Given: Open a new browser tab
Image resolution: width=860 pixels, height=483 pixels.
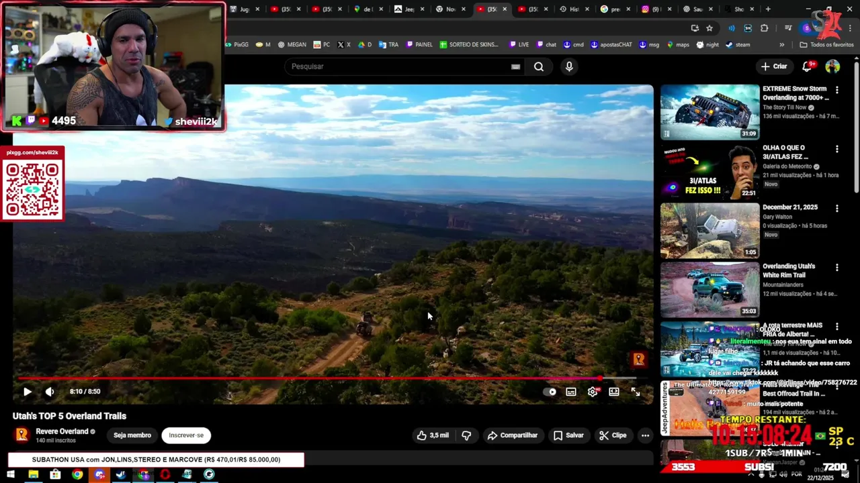Looking at the screenshot, I should click(x=768, y=9).
